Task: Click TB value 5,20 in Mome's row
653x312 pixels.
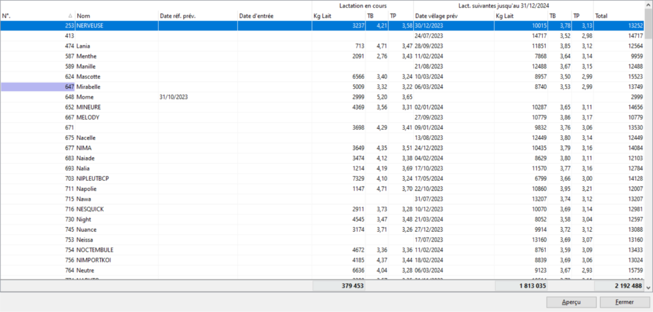Action: [382, 97]
